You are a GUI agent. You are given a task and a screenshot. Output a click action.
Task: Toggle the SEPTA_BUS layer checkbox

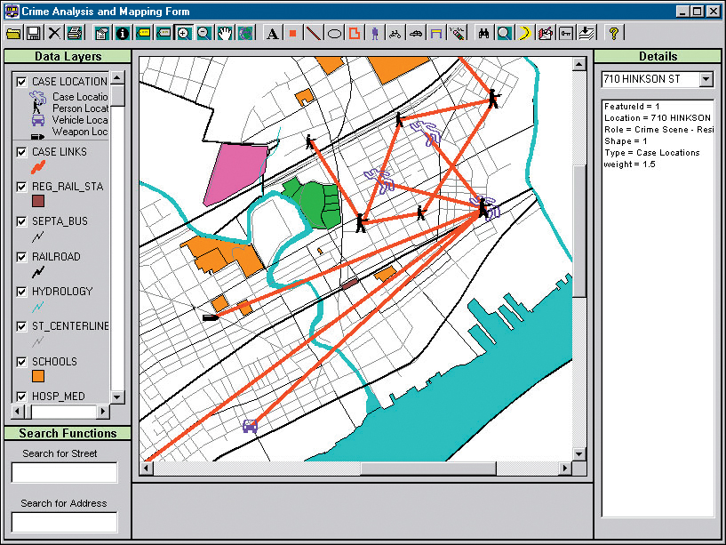pos(21,221)
